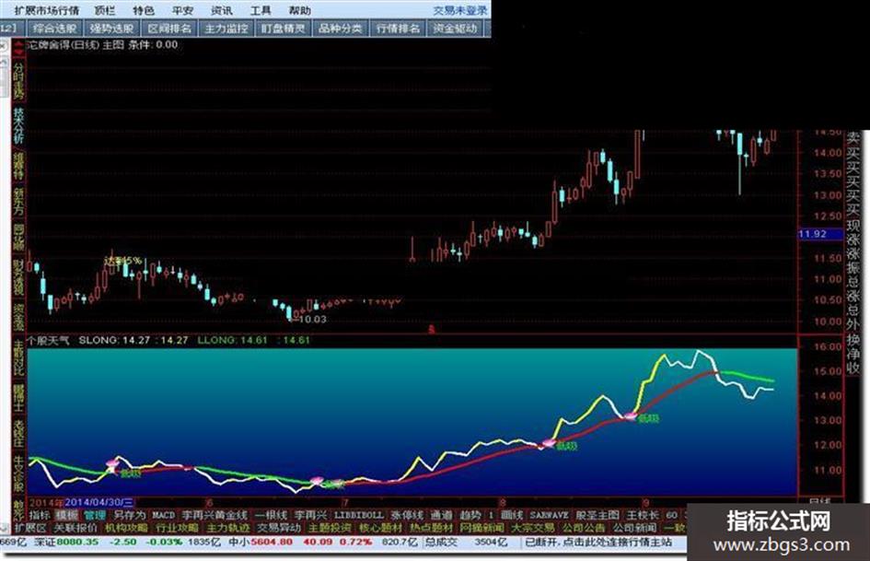Image resolution: width=870 pixels, height=561 pixels.
Task: Click the pink marker on the indicator near 13.00
Action: [x=631, y=415]
